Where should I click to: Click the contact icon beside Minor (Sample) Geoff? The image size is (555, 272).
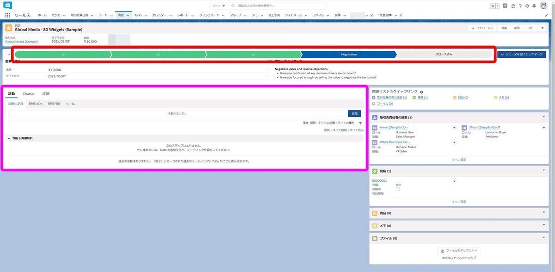(465, 127)
